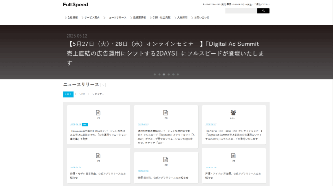Open 声優・アイドル 公式アプリリリース article

233,176
